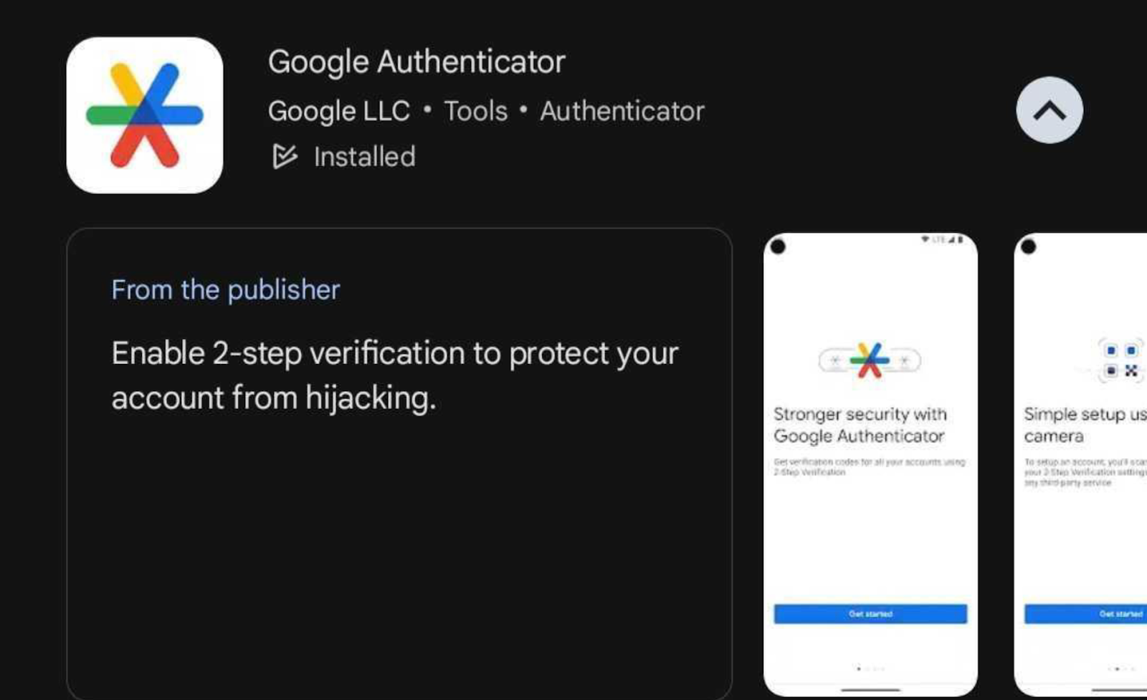Click Get started in second screenshot
The height and width of the screenshot is (700, 1147).
[1086, 614]
